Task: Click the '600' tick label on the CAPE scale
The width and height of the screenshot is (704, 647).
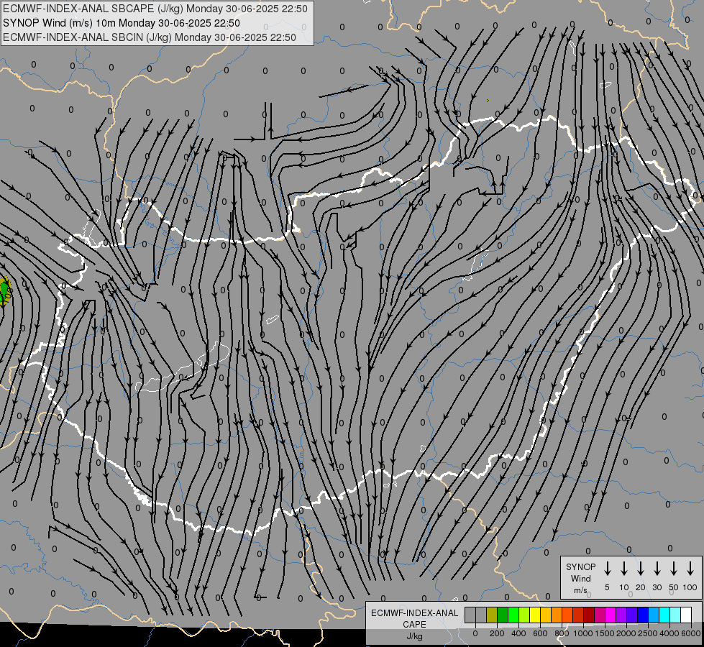Action: 540,633
